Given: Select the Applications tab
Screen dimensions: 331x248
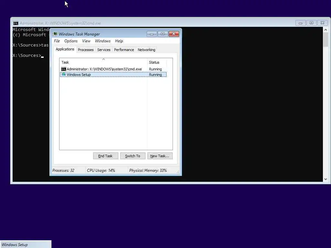Looking at the screenshot, I should (65, 49).
